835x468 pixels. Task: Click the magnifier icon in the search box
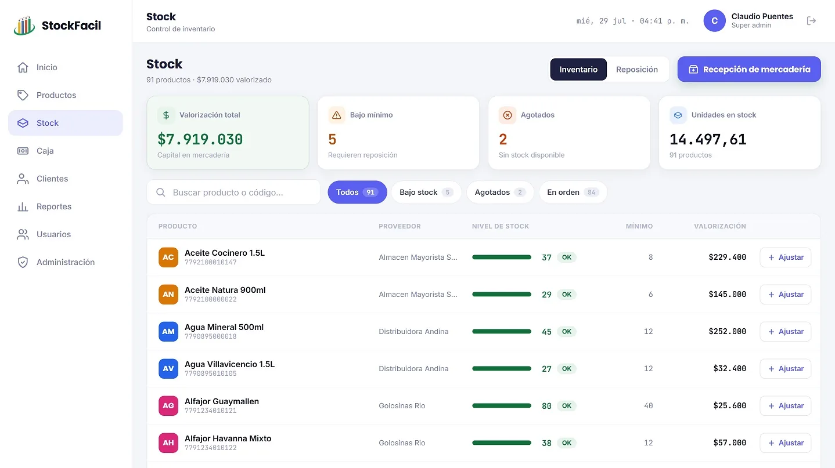(x=161, y=192)
